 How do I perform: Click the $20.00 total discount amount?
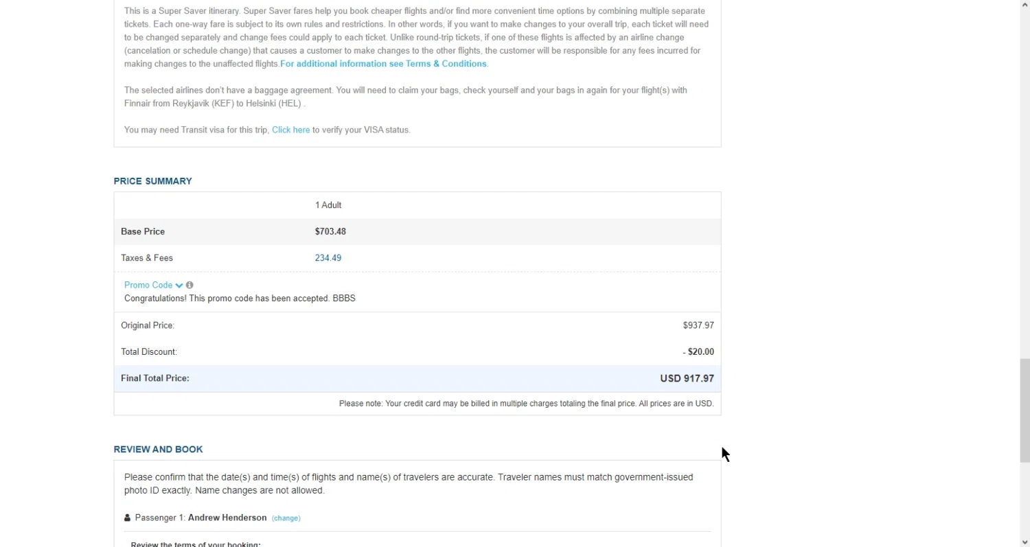pyautogui.click(x=700, y=351)
